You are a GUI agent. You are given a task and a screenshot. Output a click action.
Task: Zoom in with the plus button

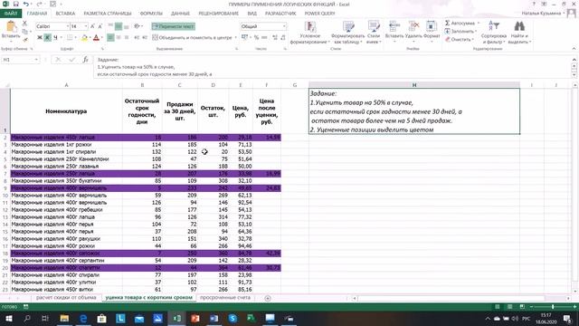[574, 307]
